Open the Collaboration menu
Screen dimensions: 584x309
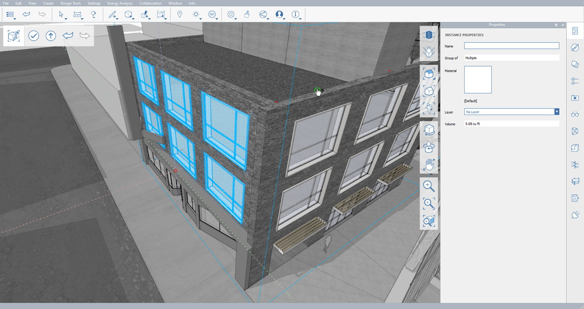click(x=150, y=3)
